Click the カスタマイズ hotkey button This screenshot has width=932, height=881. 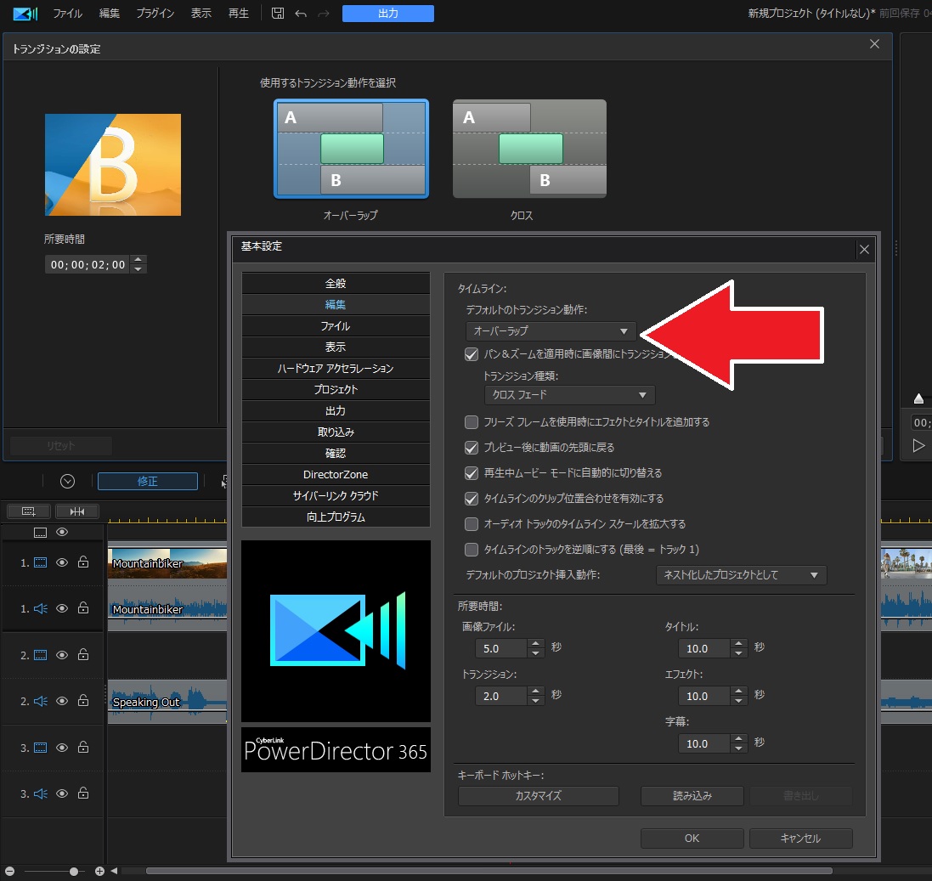click(x=538, y=795)
